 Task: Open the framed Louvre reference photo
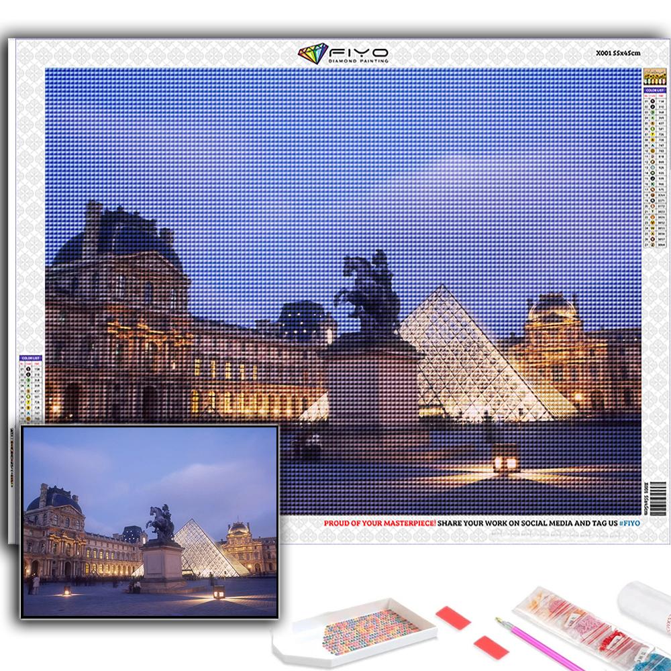tap(149, 520)
